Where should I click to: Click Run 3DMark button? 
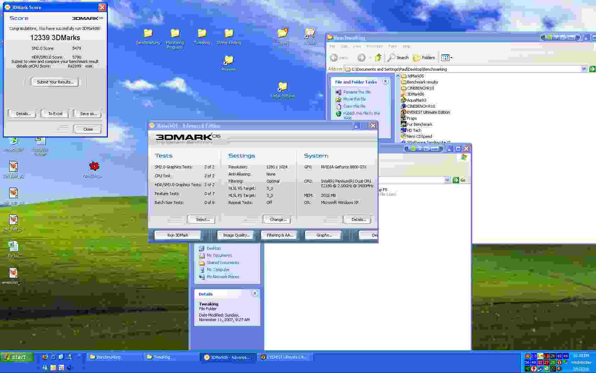tap(178, 235)
